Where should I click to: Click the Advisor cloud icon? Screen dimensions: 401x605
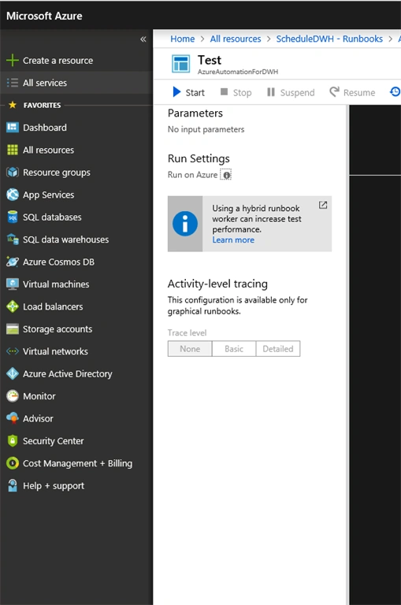point(13,418)
